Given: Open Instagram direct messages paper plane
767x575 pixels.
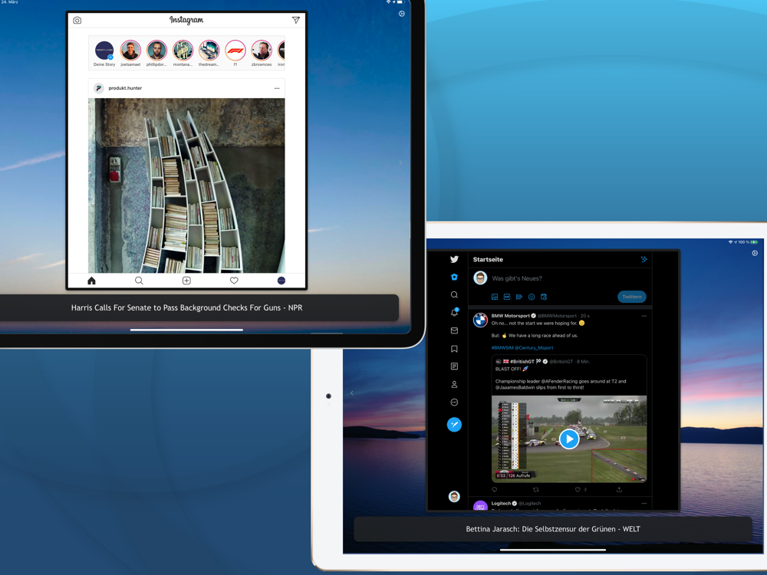Looking at the screenshot, I should point(296,20).
